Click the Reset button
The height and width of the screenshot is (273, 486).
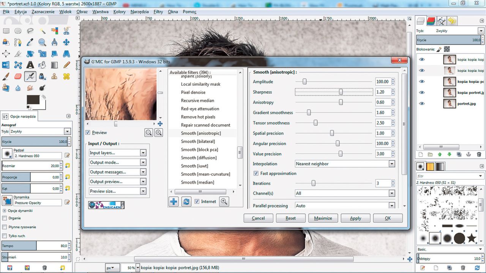(x=290, y=218)
